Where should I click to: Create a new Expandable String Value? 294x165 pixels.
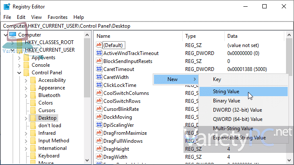tap(243, 138)
